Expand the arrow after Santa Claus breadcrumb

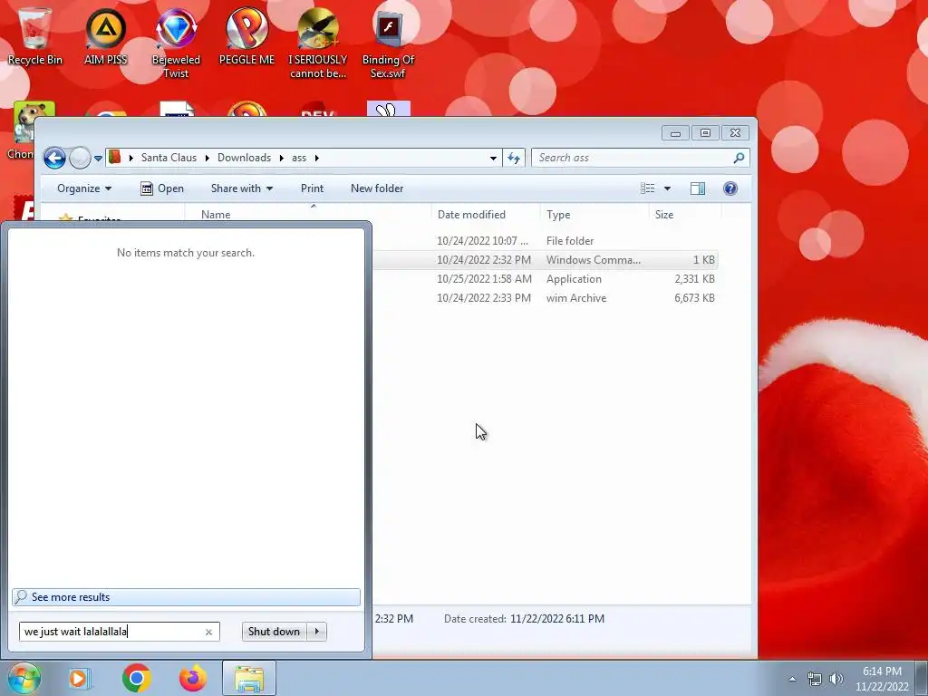point(208,158)
